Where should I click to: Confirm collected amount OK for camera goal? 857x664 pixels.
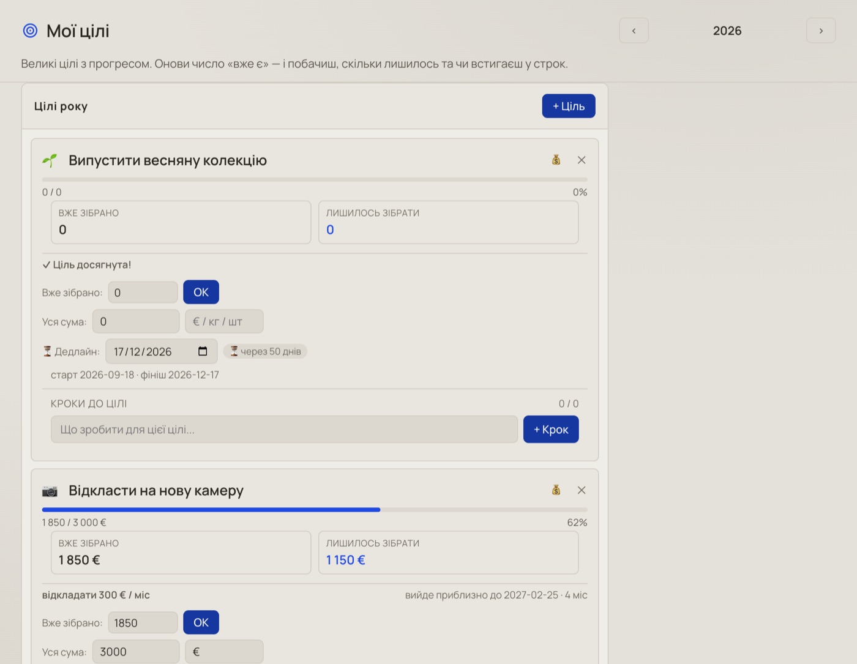(201, 622)
